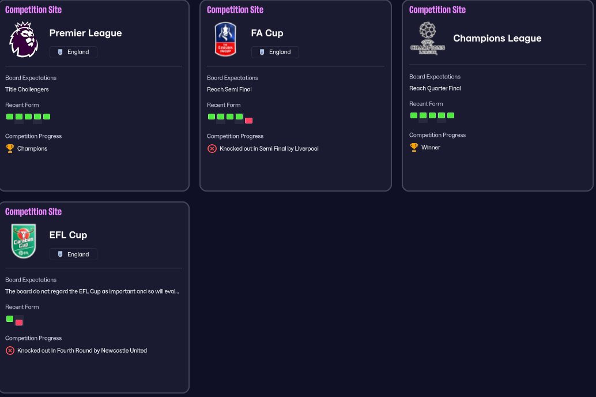Click the FA Cup knocked-out X icon
596x397 pixels.
coord(212,148)
